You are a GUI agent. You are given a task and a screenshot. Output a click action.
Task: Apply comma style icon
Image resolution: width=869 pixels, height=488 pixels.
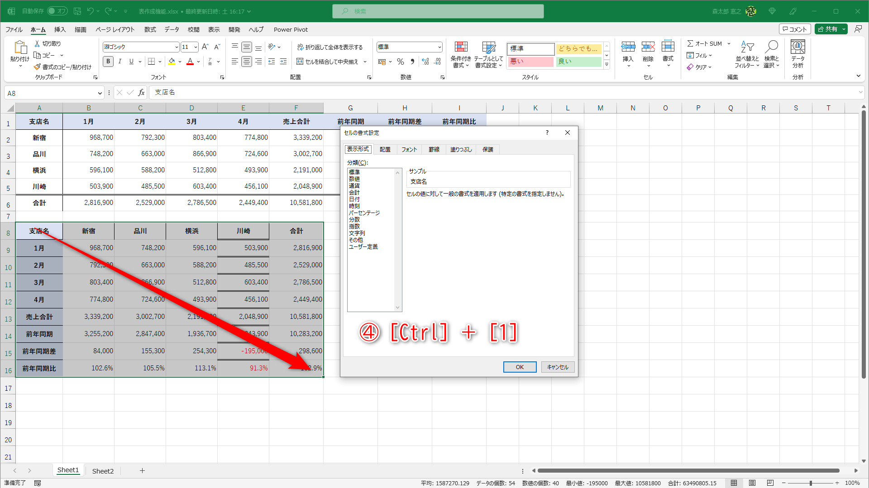click(412, 62)
